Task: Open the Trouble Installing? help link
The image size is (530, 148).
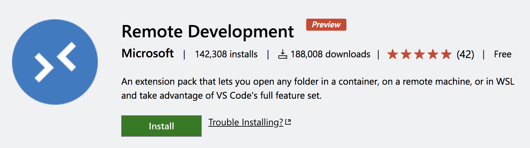Action: 246,122
